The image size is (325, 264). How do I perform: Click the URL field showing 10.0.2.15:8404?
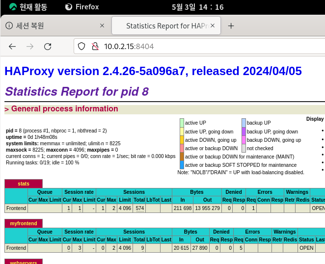tap(199, 47)
